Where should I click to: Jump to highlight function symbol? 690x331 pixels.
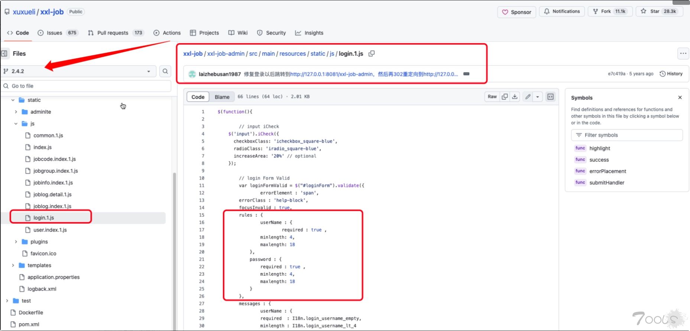(x=600, y=148)
